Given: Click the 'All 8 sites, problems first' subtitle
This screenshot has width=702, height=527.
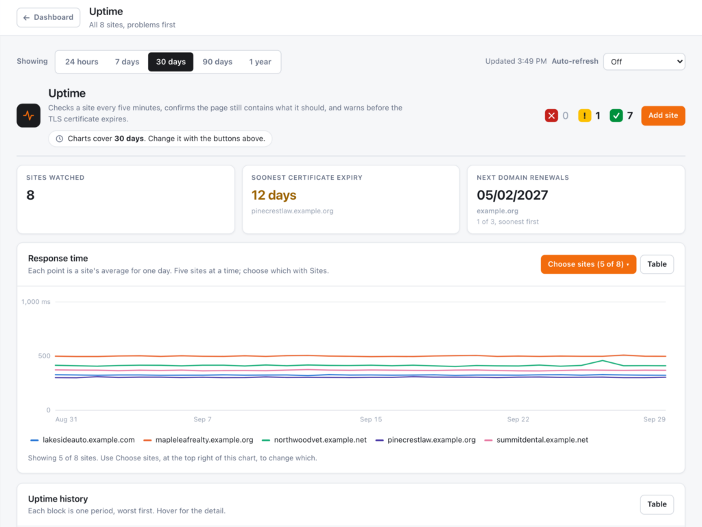Looking at the screenshot, I should pyautogui.click(x=132, y=25).
